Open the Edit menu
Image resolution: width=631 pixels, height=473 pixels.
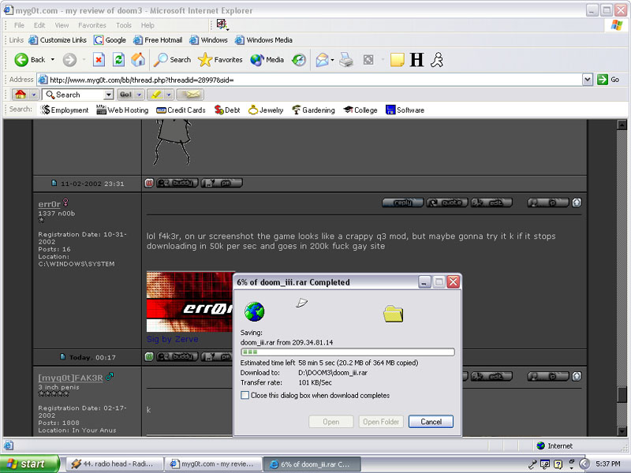coord(39,25)
